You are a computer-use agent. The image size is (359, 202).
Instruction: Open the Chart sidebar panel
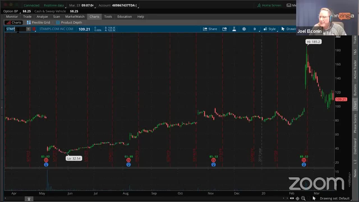pyautogui.click(x=355, y=105)
